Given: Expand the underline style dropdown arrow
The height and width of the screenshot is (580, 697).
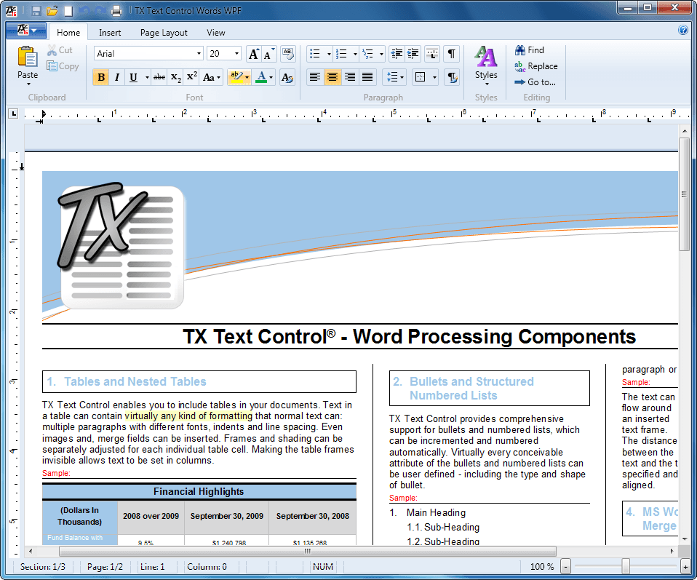Looking at the screenshot, I should coord(147,77).
